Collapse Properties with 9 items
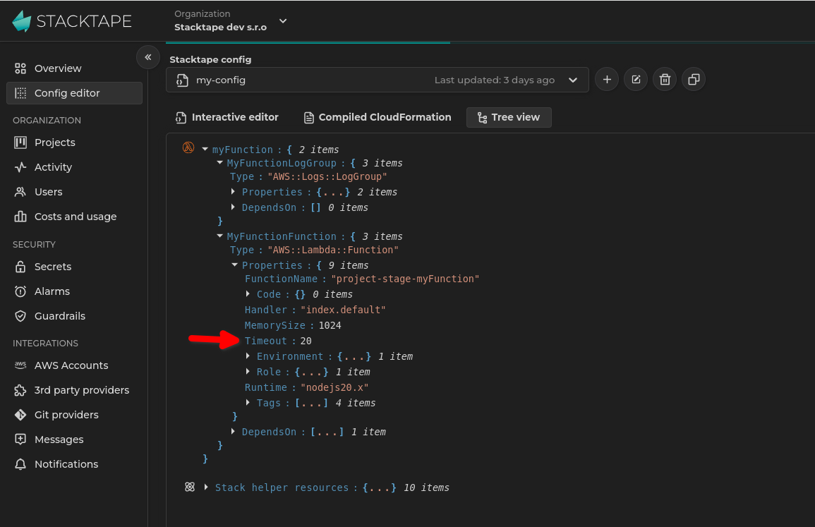815x527 pixels. (234, 265)
